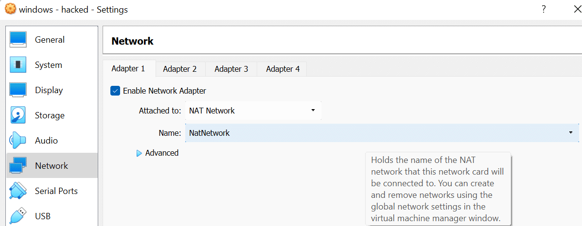Click the USB plug icon
The image size is (582, 226).
tap(18, 216)
